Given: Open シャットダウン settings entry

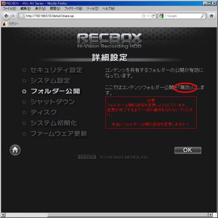Looking at the screenshot, I should pyautogui.click(x=52, y=102).
